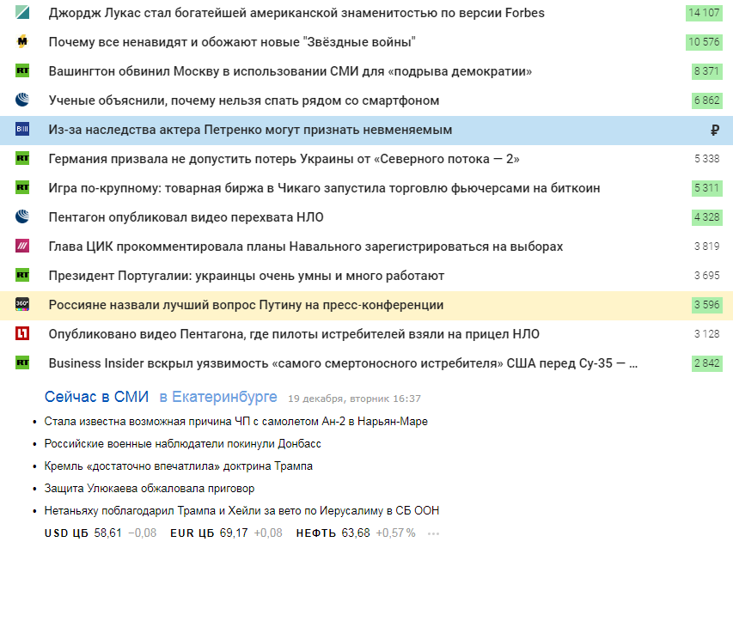Click the red L icon beside Pentagon НЛО video headline
The height and width of the screenshot is (621, 733).
(22, 333)
